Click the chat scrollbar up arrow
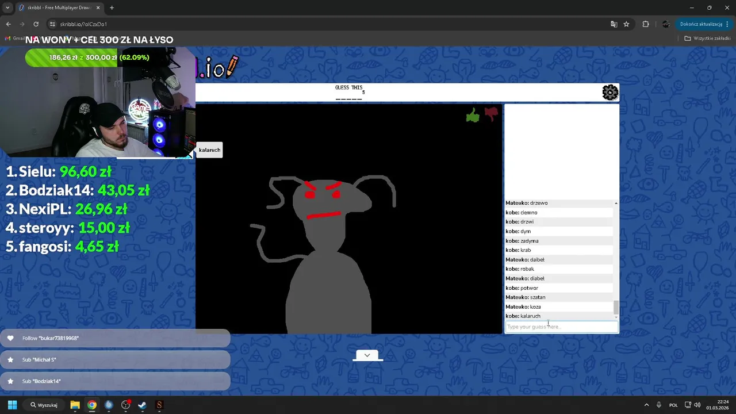The image size is (736, 414). 616,203
